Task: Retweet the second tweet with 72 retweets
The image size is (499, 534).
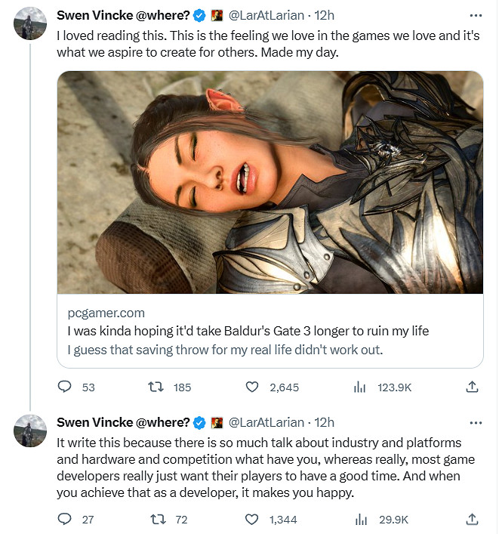Action: (156, 519)
